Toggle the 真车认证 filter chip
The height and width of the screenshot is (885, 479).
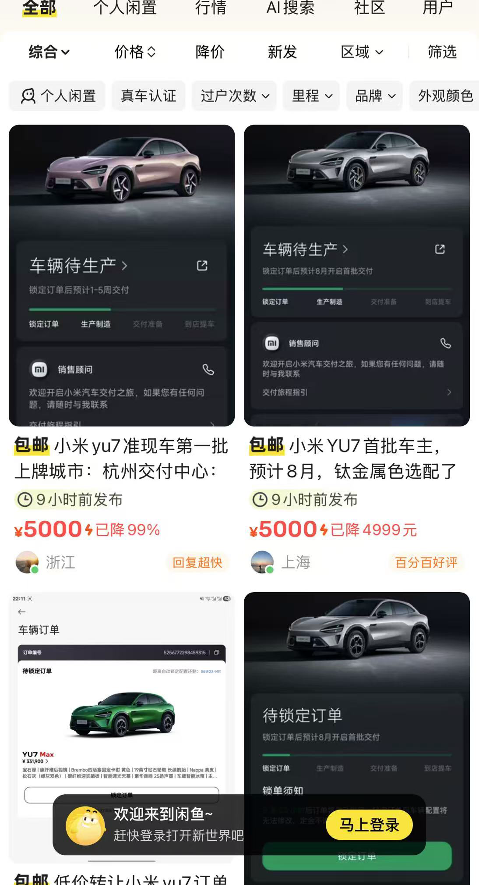(x=148, y=96)
